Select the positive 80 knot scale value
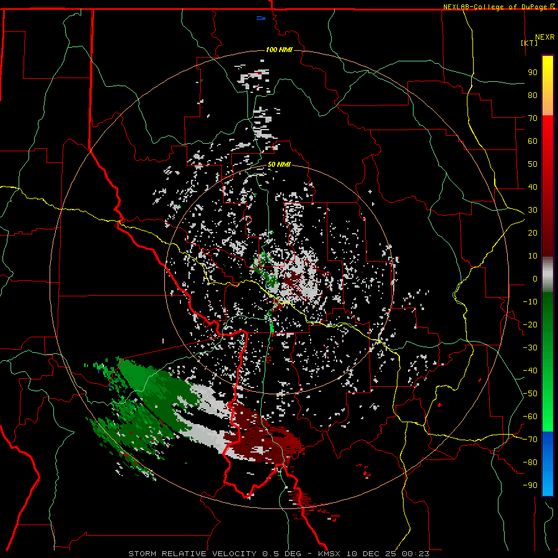The image size is (558, 558). tap(533, 95)
